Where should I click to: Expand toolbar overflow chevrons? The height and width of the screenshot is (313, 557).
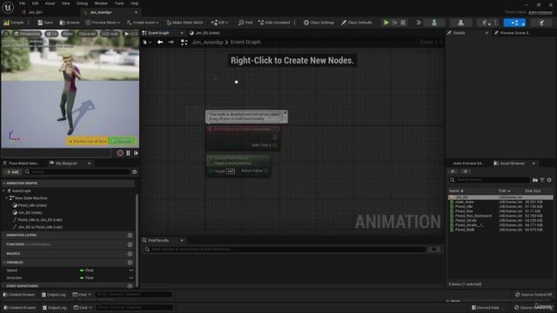point(419,23)
